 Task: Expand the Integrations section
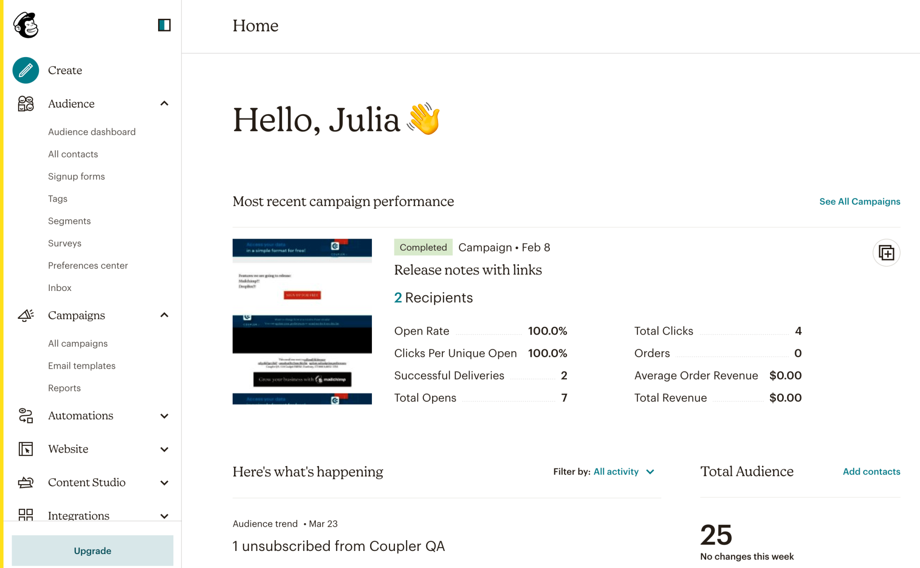(x=164, y=515)
